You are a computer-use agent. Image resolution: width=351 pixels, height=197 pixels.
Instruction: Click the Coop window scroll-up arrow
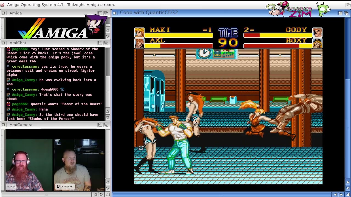coord(348,182)
